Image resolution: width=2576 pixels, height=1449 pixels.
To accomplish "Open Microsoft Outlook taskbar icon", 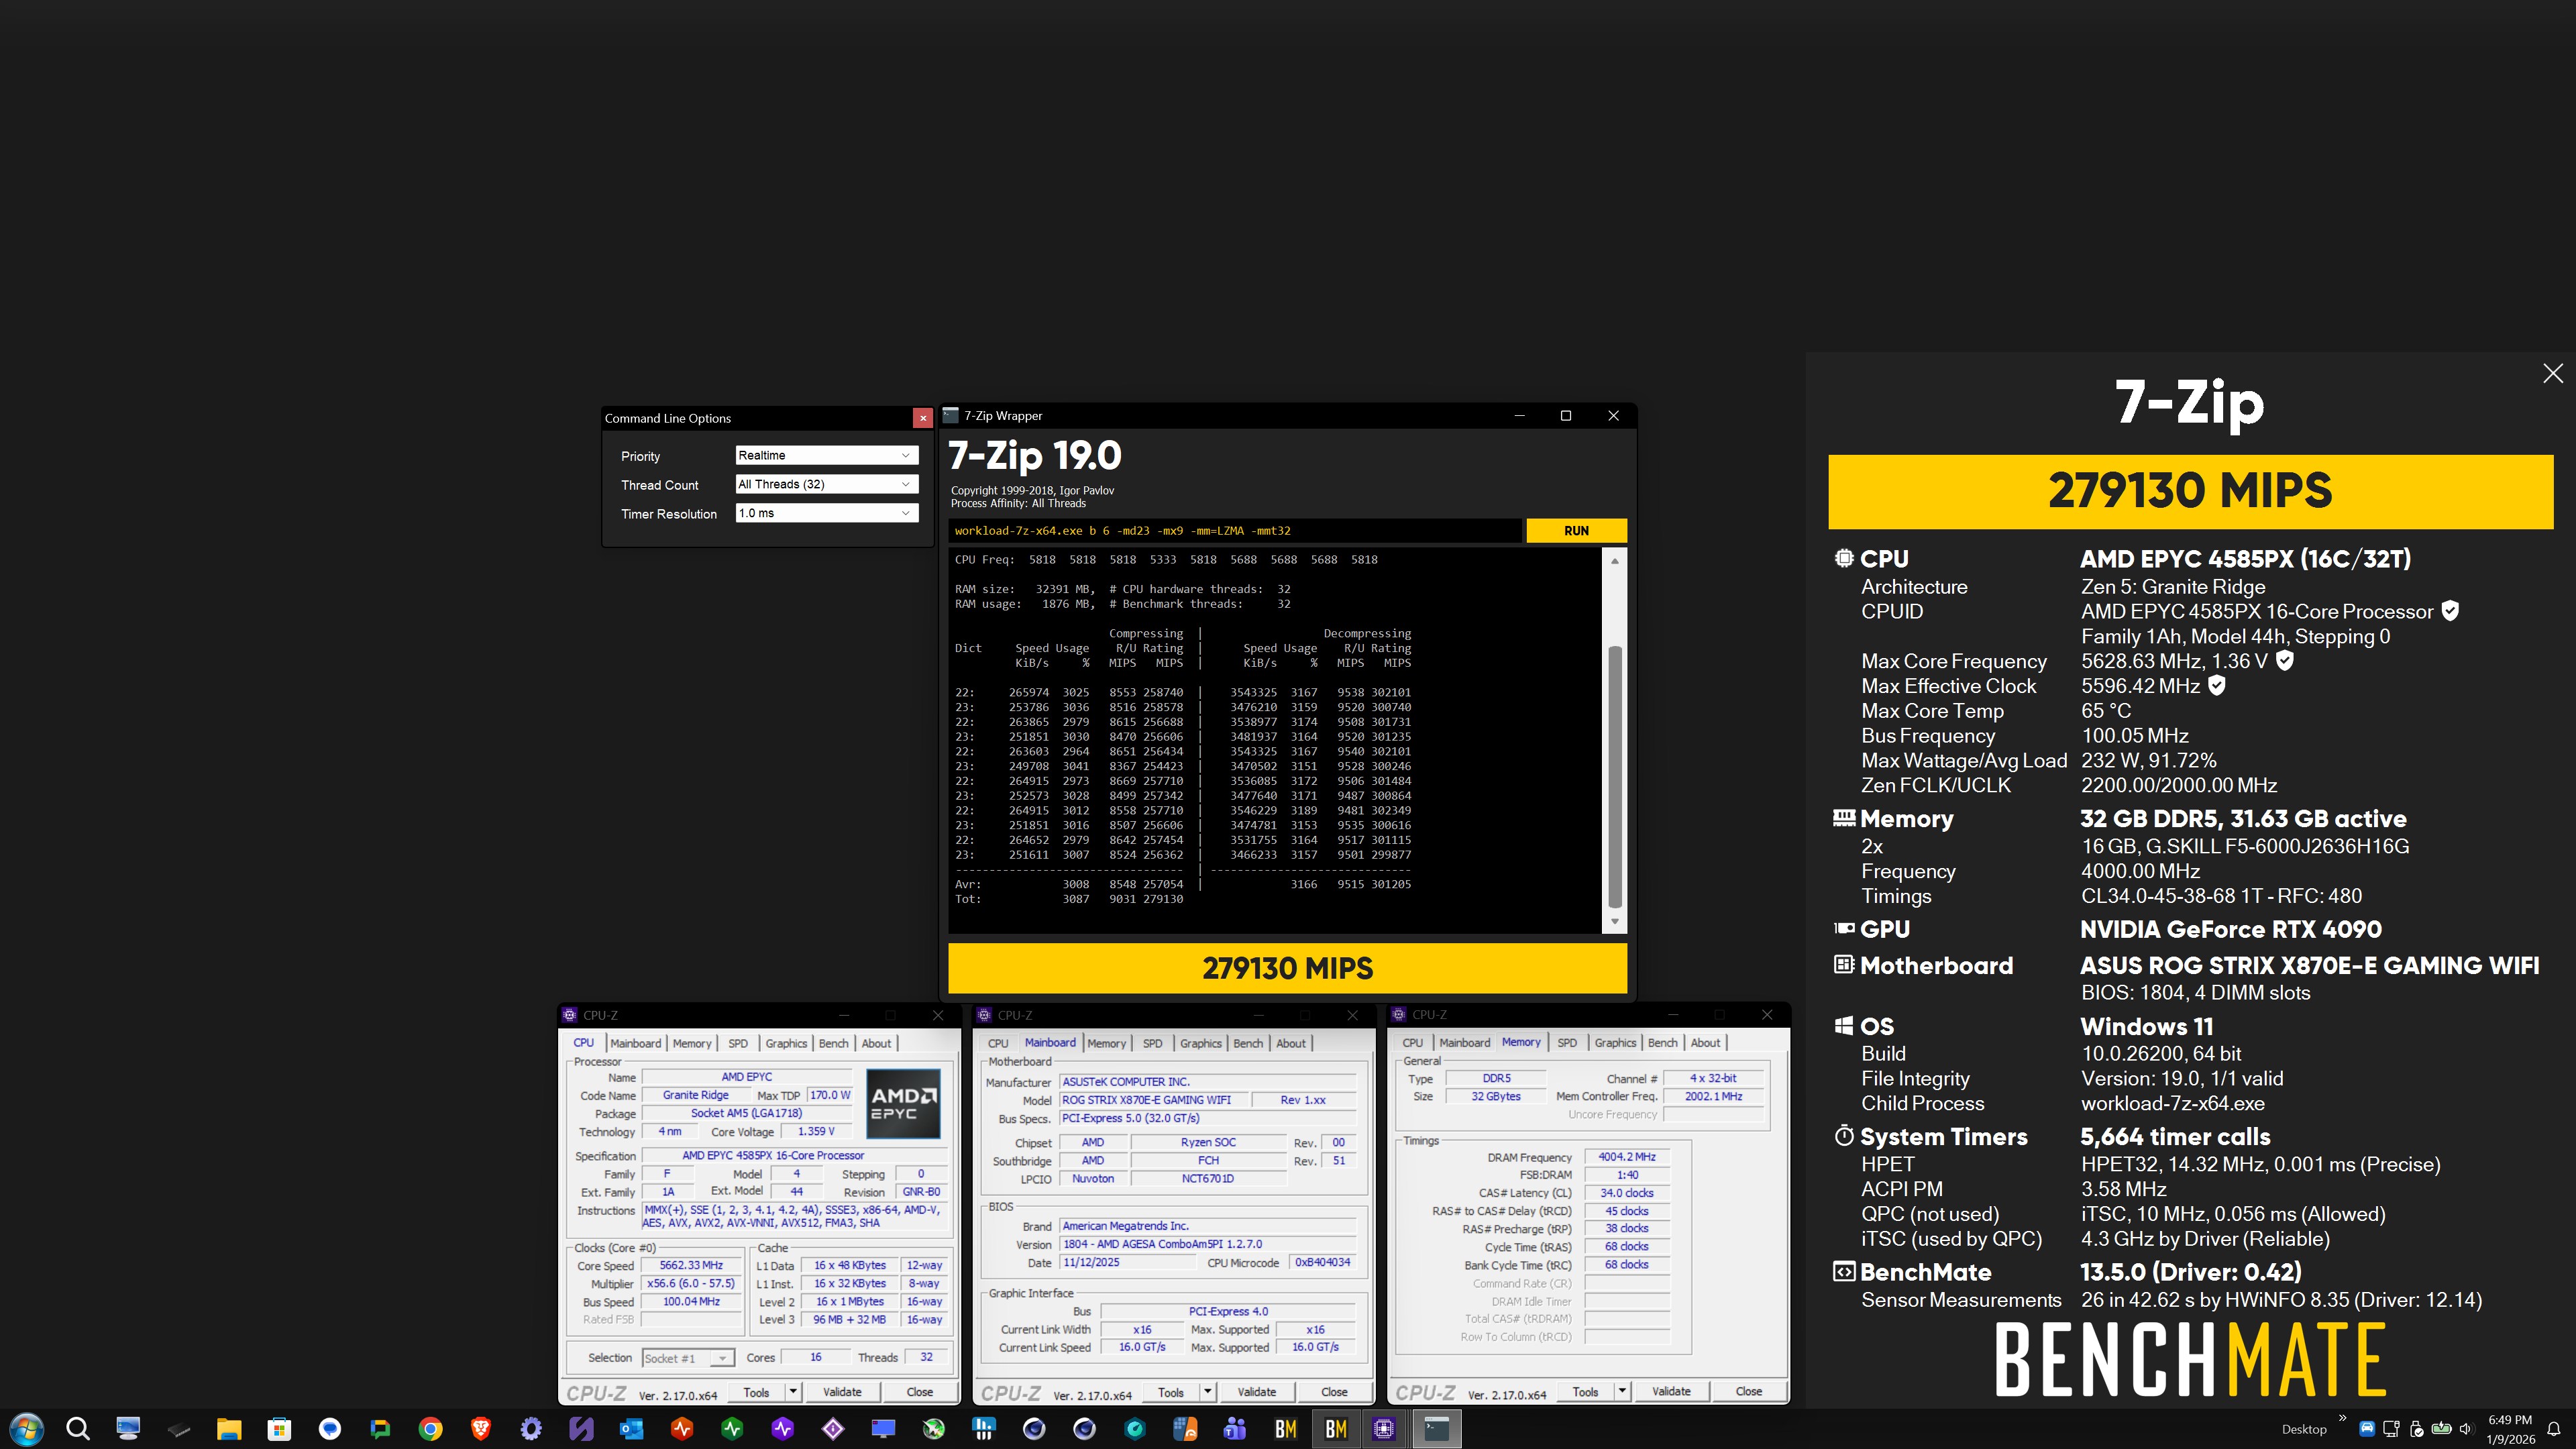I will 631,1429.
